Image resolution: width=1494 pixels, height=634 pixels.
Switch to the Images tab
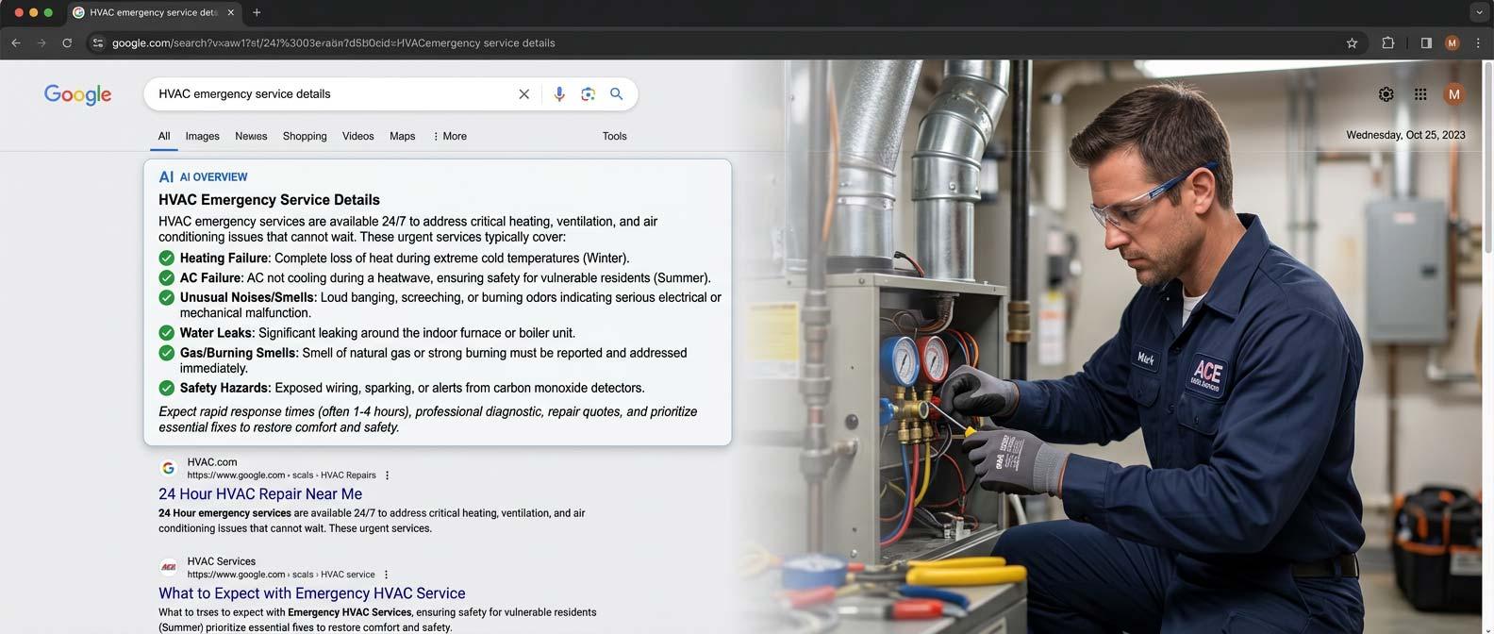click(x=202, y=136)
